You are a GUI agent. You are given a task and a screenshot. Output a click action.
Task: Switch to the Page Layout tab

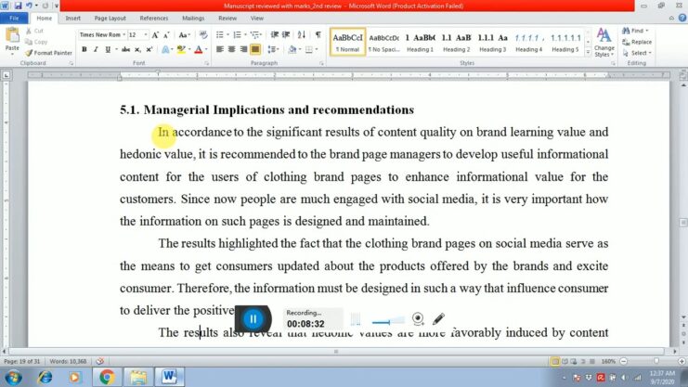[x=110, y=18]
